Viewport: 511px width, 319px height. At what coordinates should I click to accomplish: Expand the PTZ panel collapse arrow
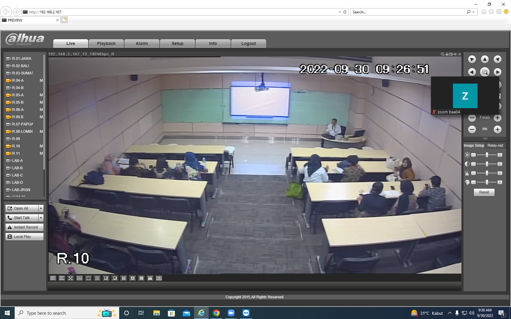[485, 139]
